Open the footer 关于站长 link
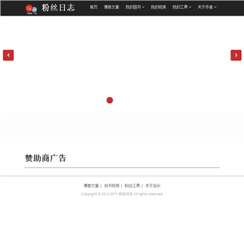244x244 pixels. point(152,186)
